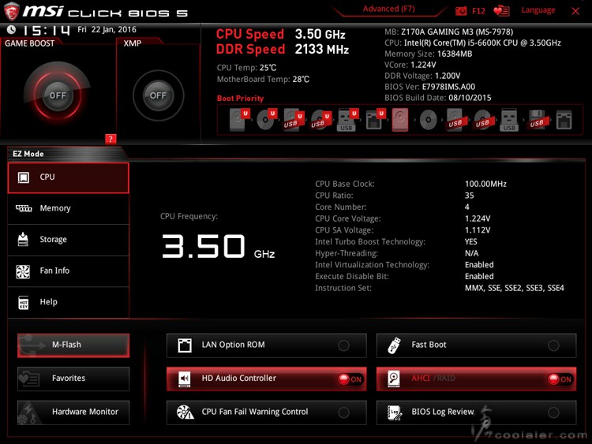Select the UEFI hard disk boot device icon
The image size is (592, 444).
(x=239, y=119)
